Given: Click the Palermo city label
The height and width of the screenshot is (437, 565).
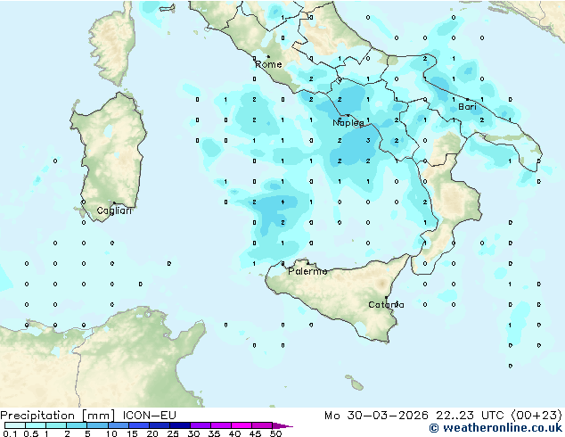Looking at the screenshot, I should click(x=307, y=271).
